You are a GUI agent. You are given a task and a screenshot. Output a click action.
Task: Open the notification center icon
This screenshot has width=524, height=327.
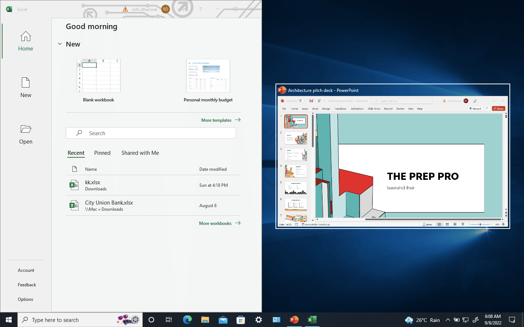tap(512, 320)
